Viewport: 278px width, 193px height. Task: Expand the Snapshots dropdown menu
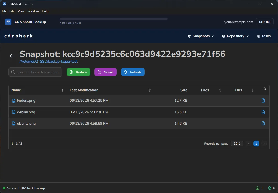click(201, 36)
